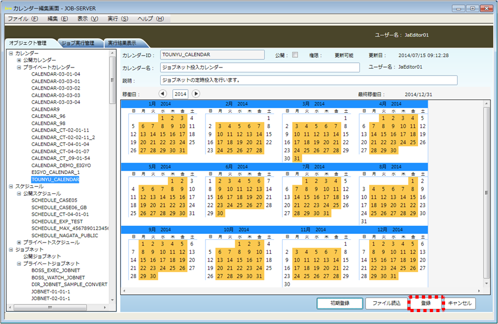Viewport: 498px width, 324px height.
Task: Click day 1 in January 2014
Action: pyautogui.click(x=162, y=118)
